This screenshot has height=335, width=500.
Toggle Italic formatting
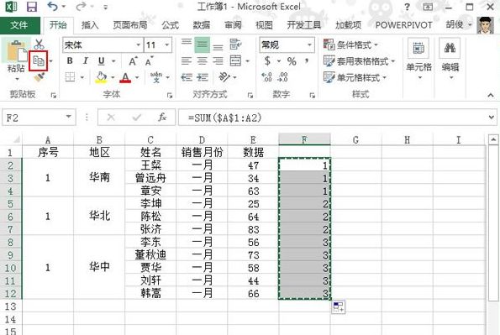(86, 60)
